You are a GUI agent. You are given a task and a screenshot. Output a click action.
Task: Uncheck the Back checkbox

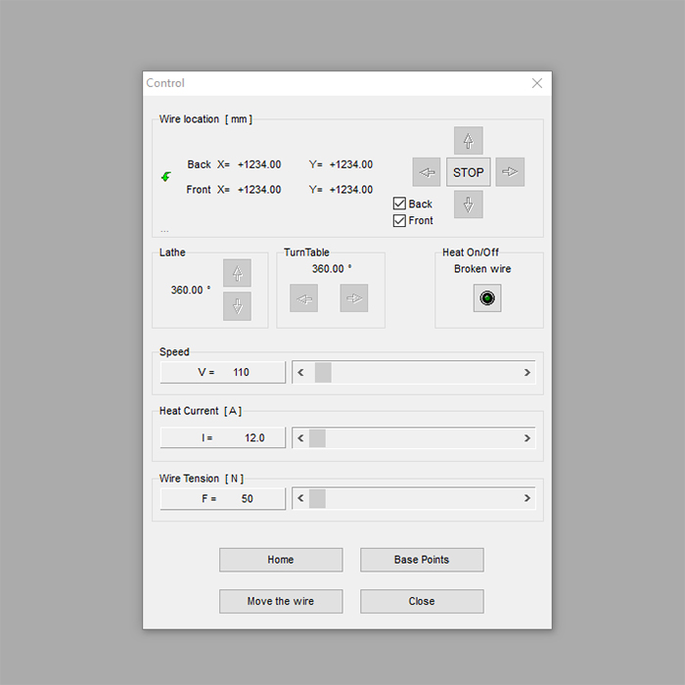tap(399, 204)
